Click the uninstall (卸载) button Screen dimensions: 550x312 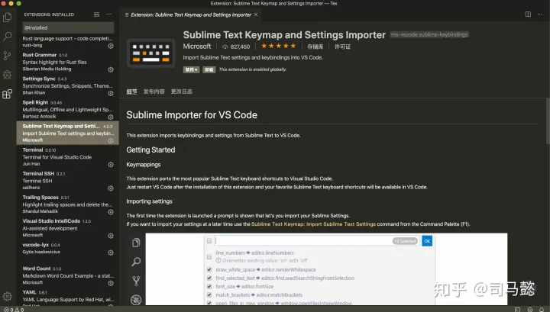point(209,69)
